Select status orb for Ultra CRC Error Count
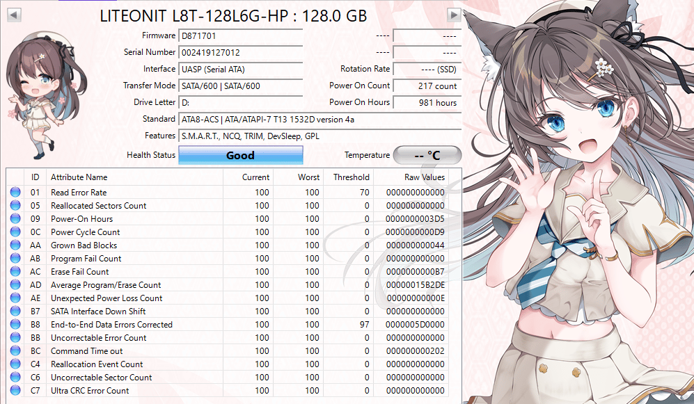Image resolution: width=694 pixels, height=404 pixels. pyautogui.click(x=15, y=390)
